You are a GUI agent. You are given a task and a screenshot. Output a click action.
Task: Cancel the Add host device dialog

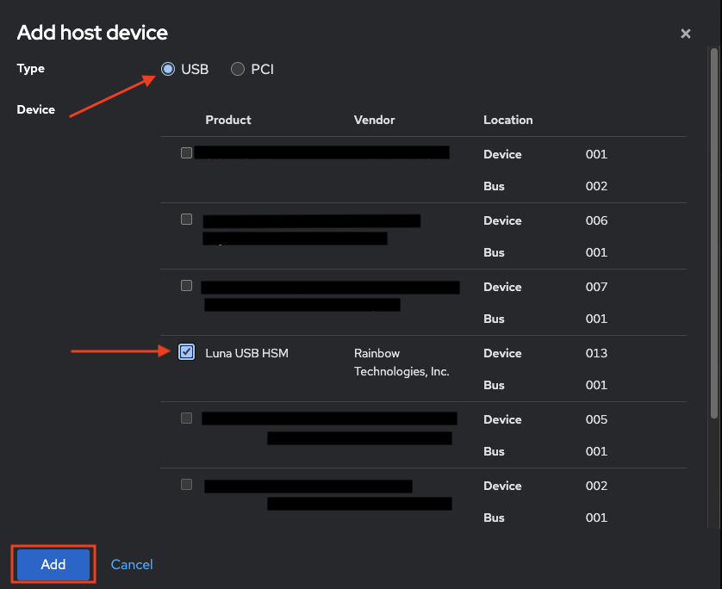click(131, 564)
